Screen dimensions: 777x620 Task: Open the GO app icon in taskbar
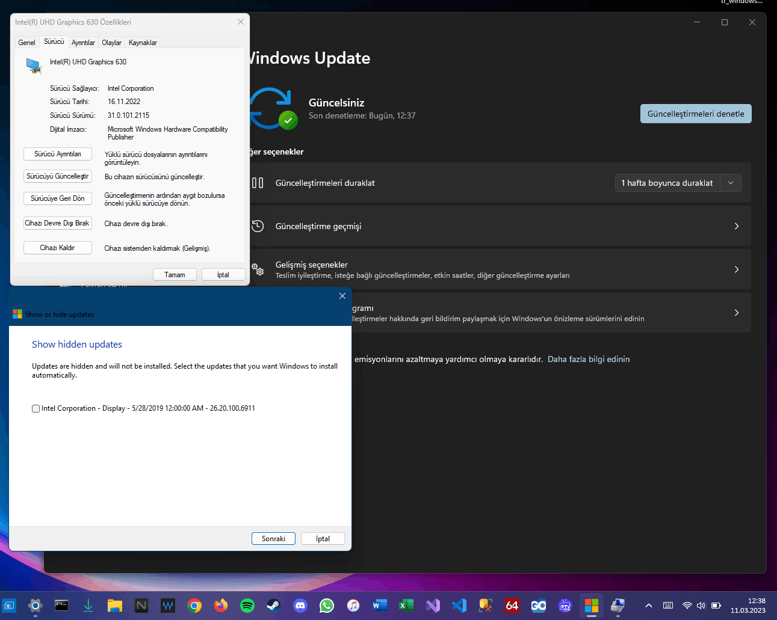pyautogui.click(x=539, y=606)
